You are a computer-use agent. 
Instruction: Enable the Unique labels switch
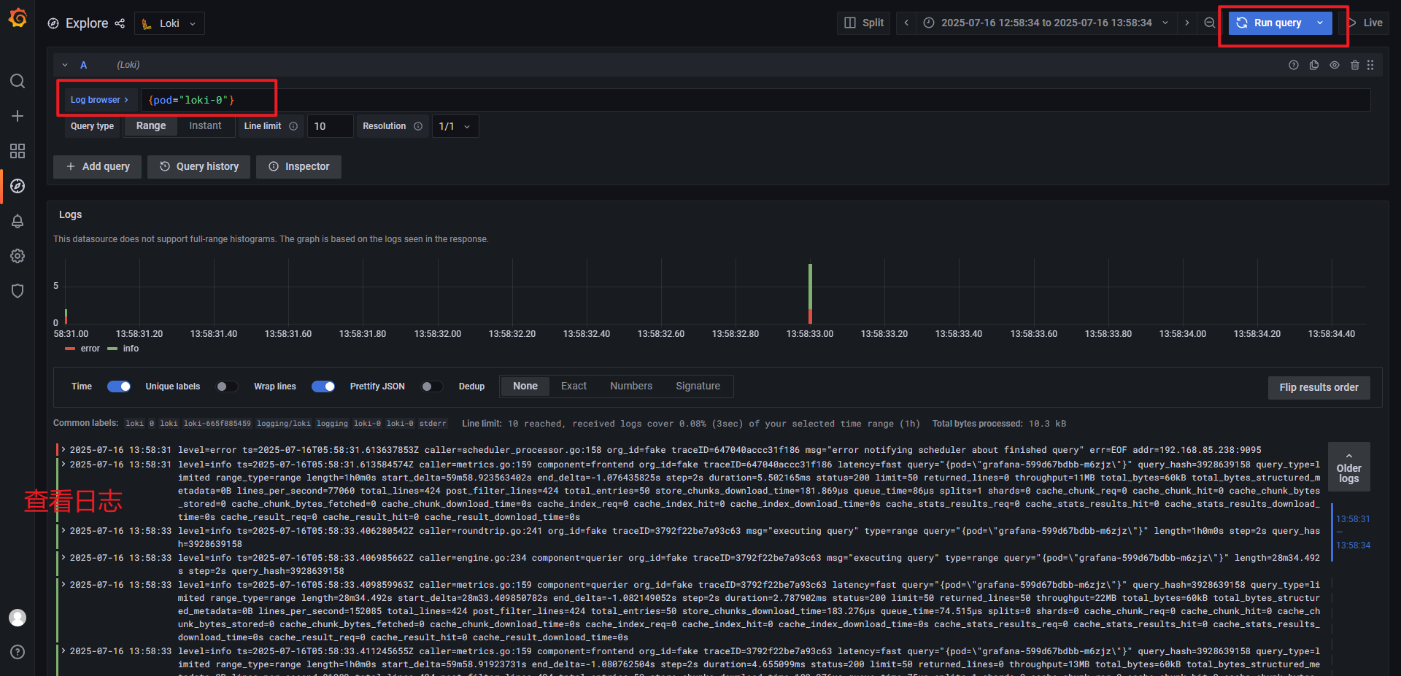pos(226,386)
